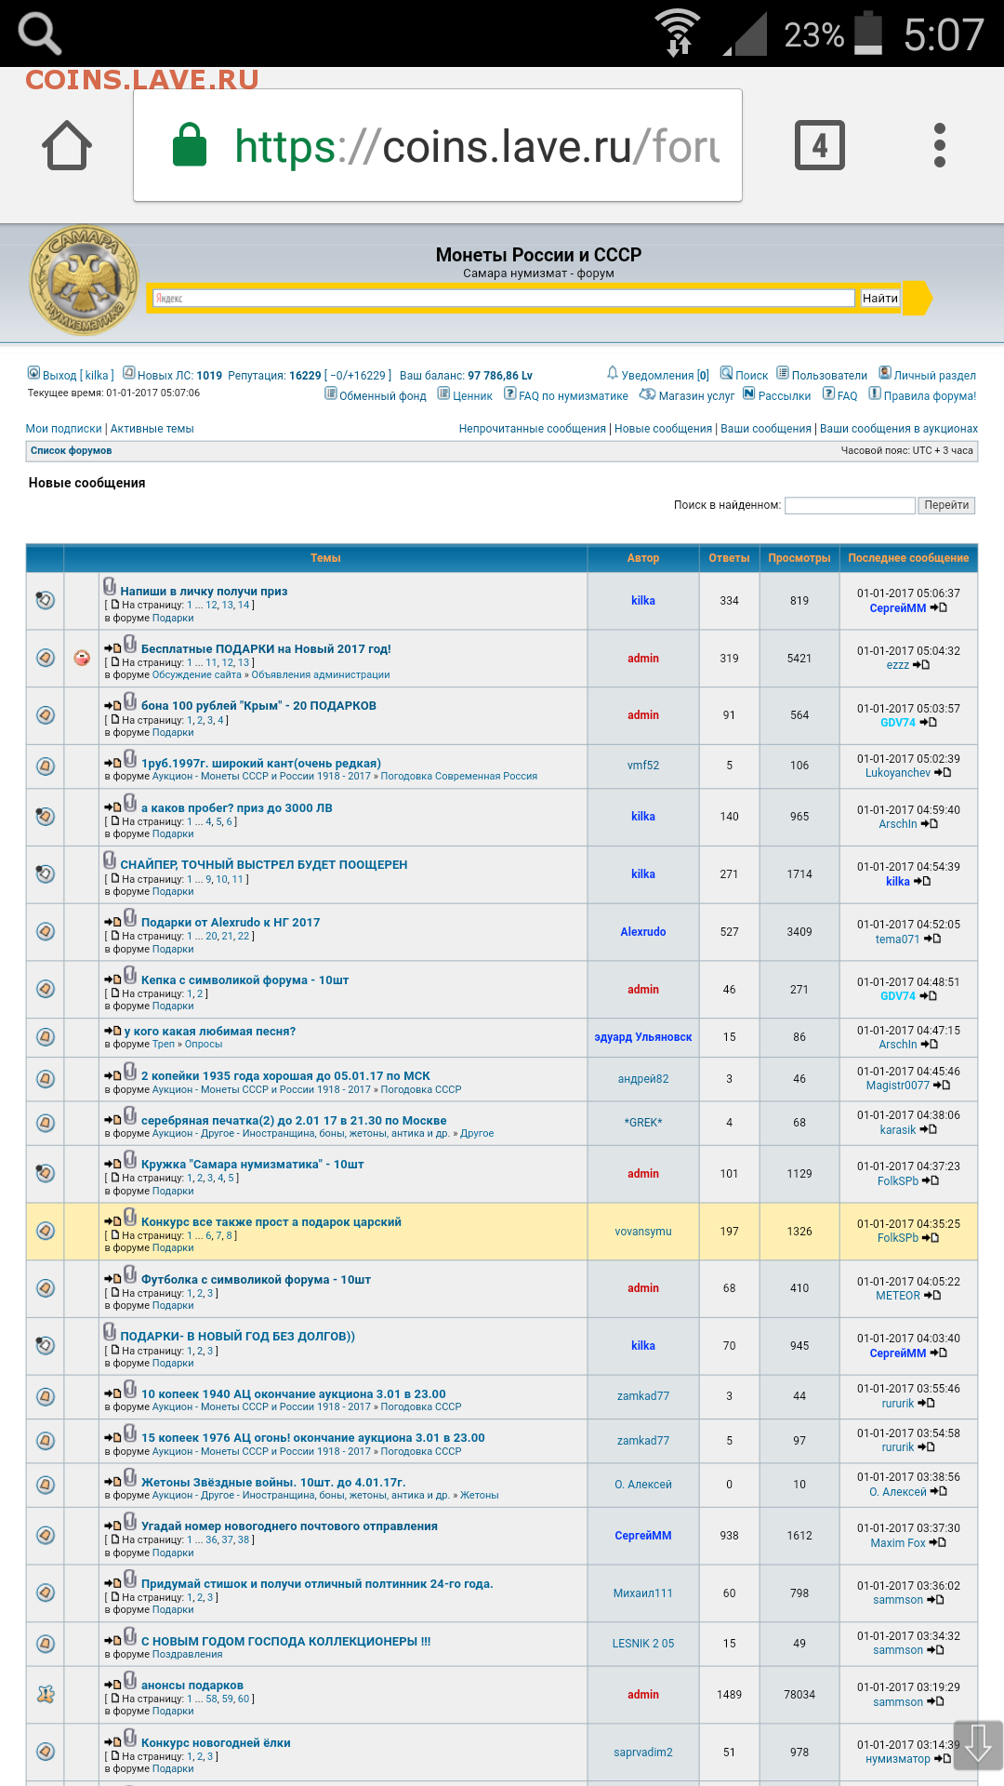This screenshot has width=1004, height=1786.
Task: Open topic 'Подарки от Alexrudo к НГ 2017'
Action: (x=231, y=923)
